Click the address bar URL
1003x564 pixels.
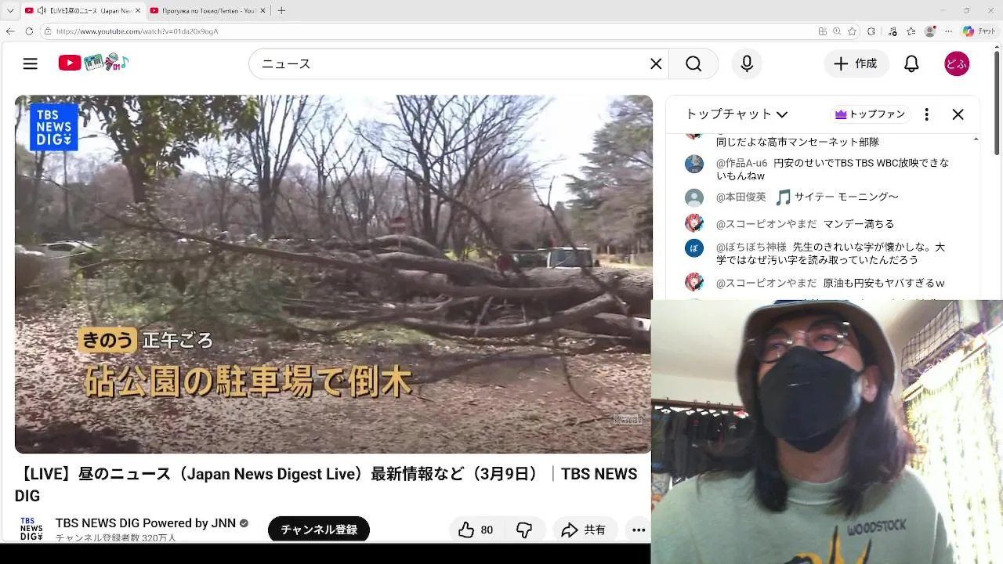click(137, 31)
